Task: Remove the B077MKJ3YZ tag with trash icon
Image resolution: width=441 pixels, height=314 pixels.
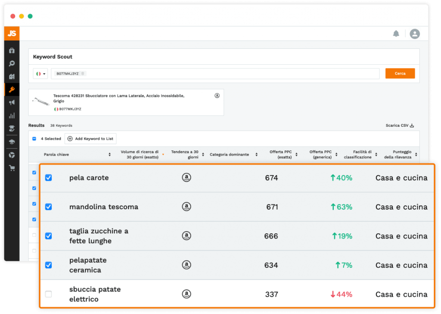Action: tap(83, 73)
